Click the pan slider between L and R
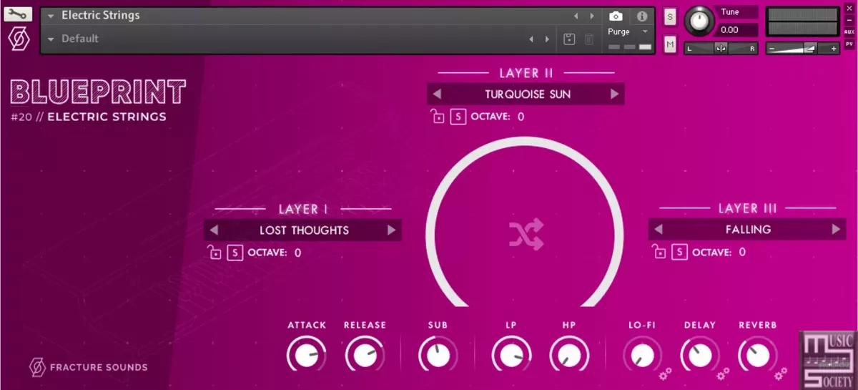The image size is (858, 390). click(721, 49)
